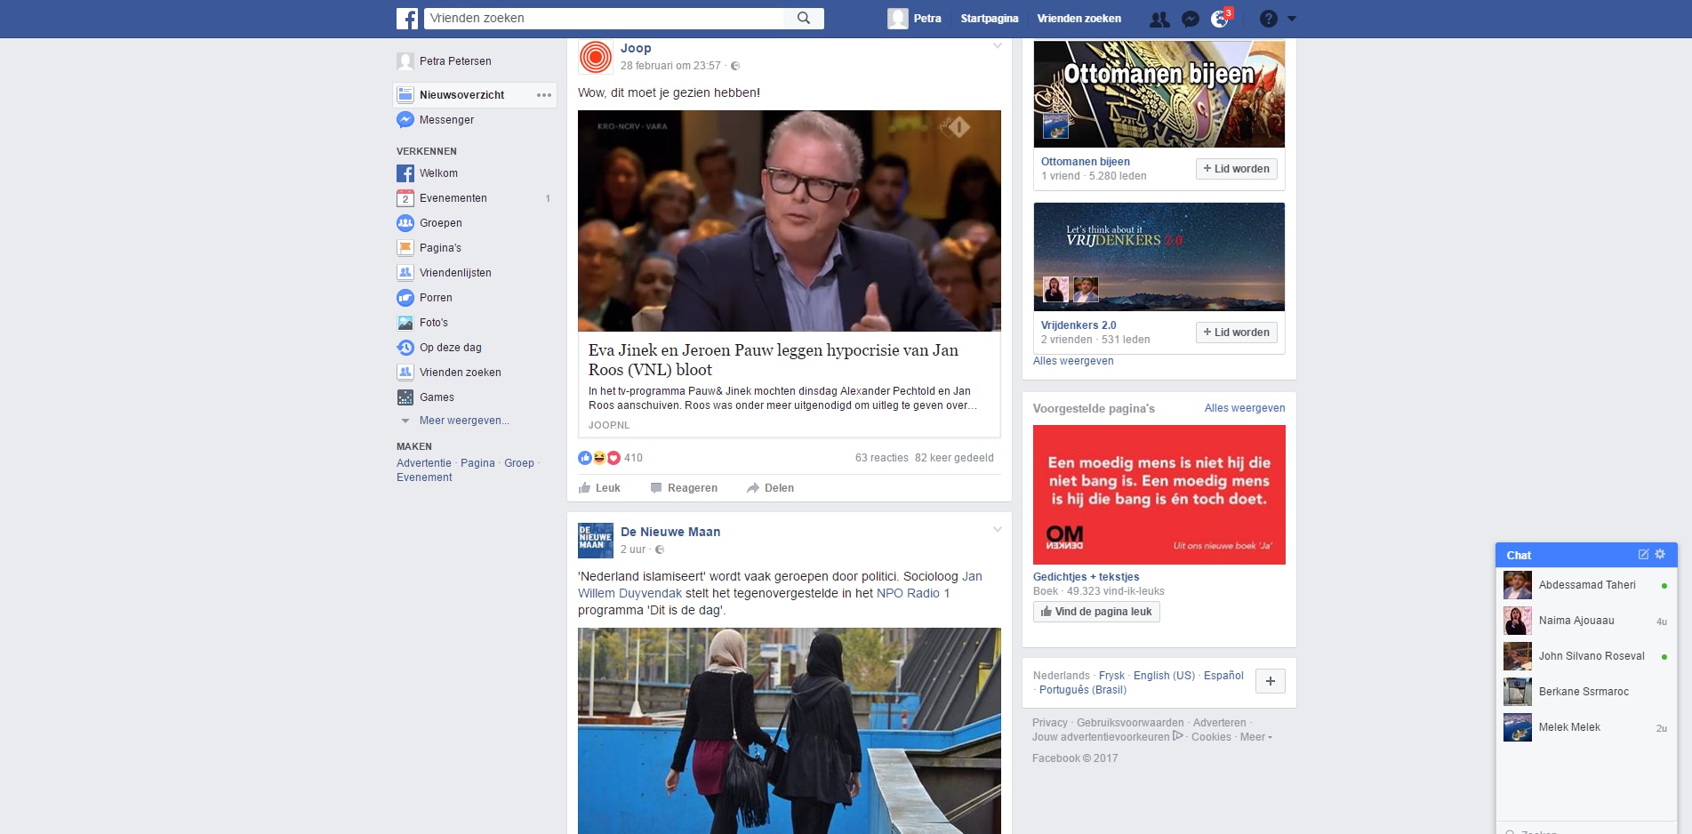The width and height of the screenshot is (1692, 834).
Task: Click Vind de pagina leuk button
Action: 1096,612
